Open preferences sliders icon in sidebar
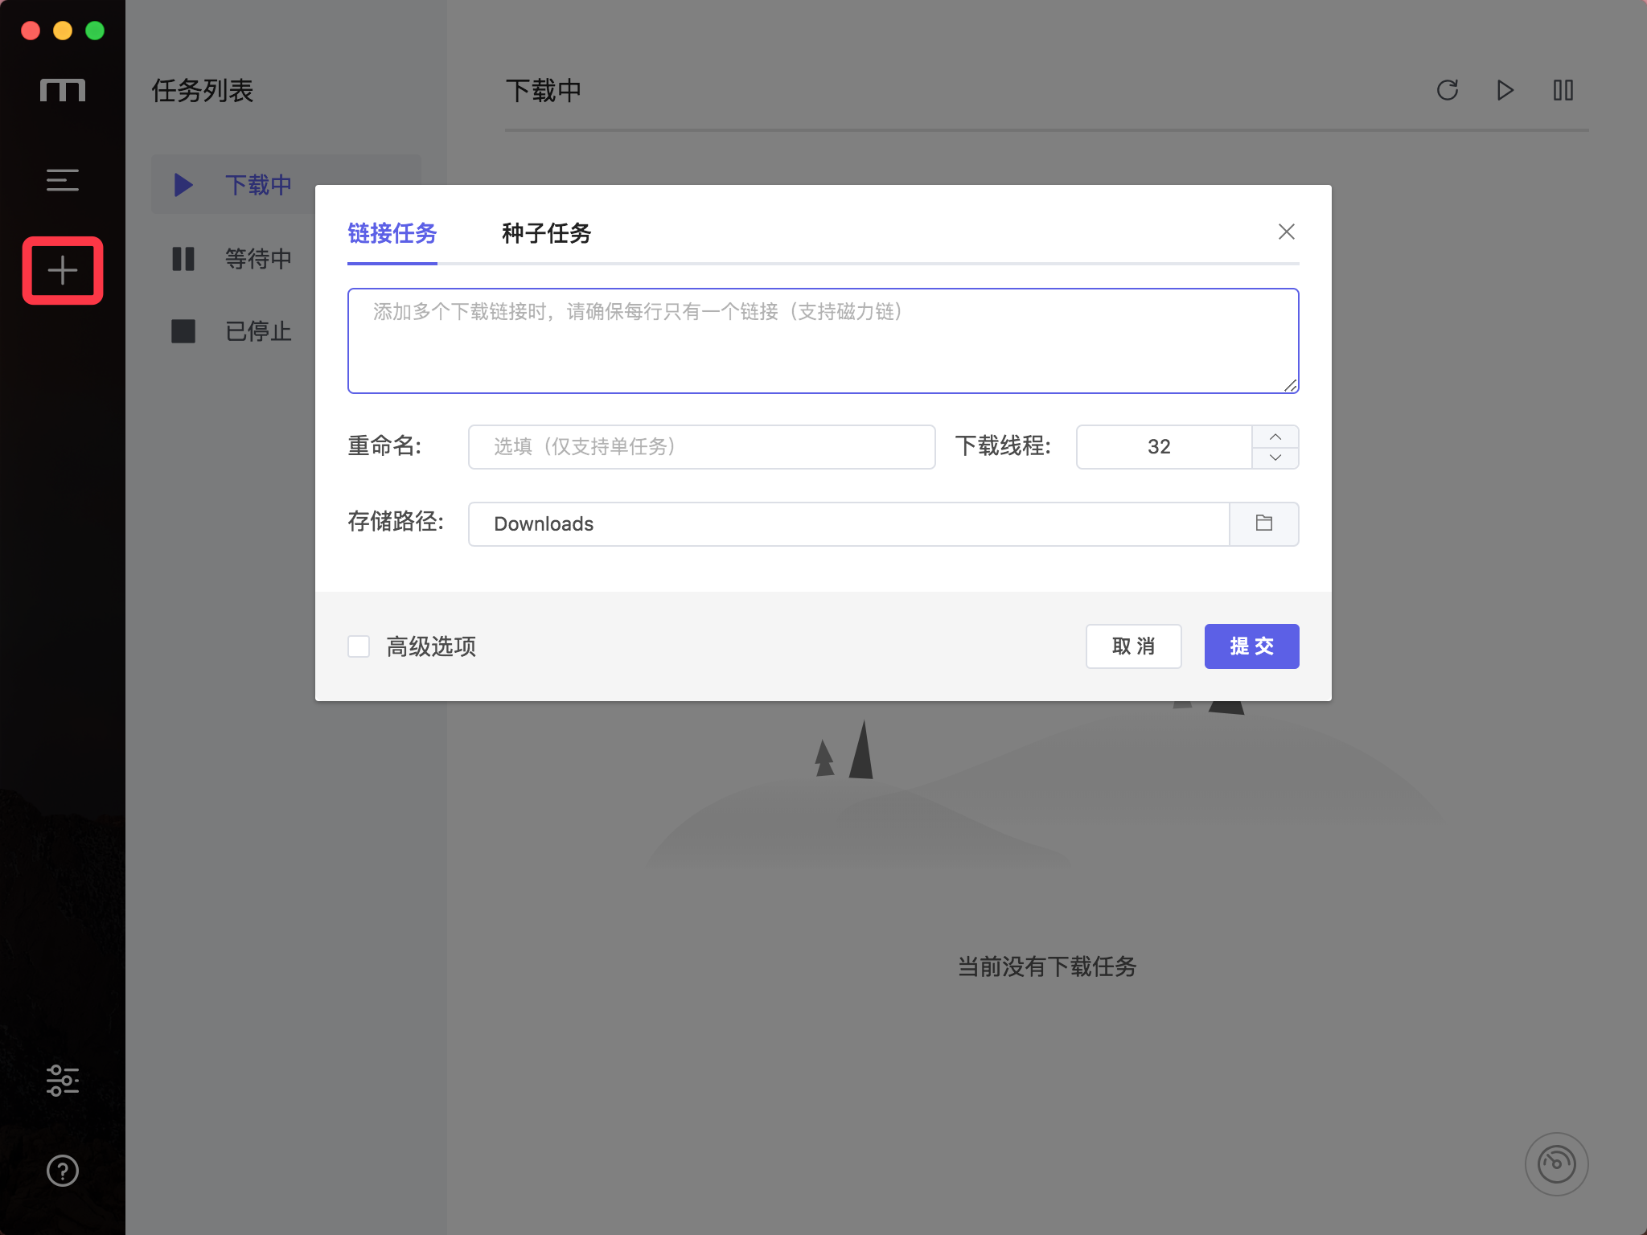Viewport: 1647px width, 1235px height. 63,1081
